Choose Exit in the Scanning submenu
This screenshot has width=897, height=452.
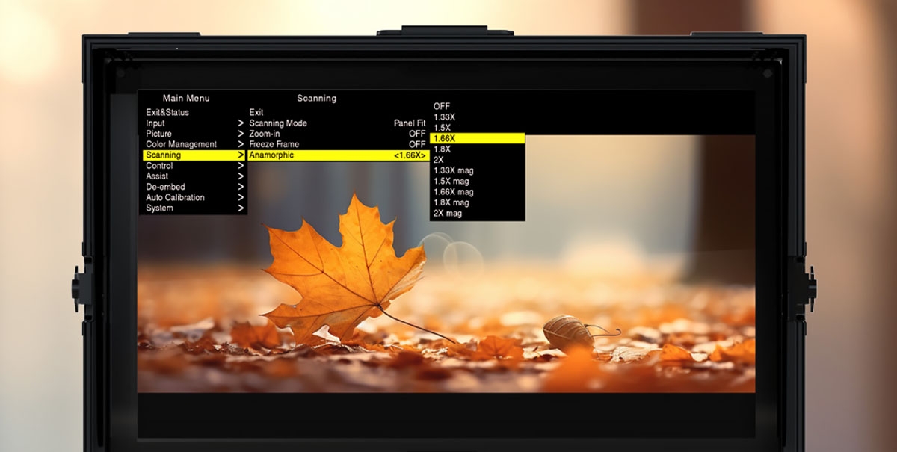coord(256,112)
